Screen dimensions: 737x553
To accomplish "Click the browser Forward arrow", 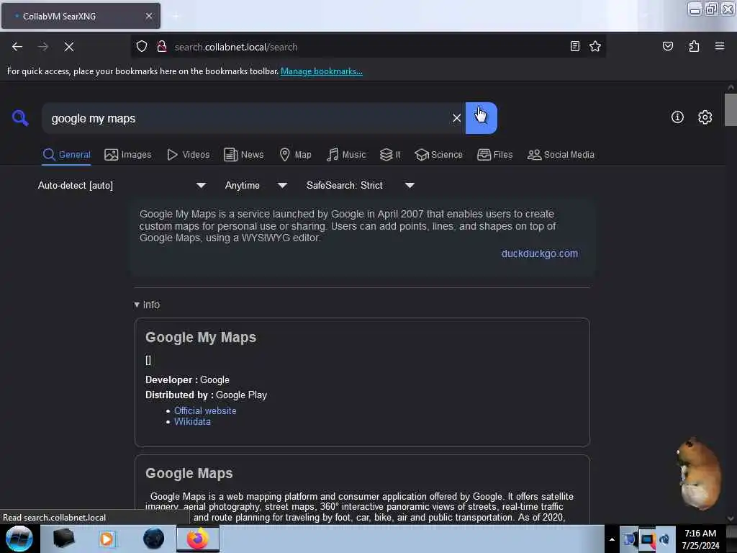I will [43, 47].
